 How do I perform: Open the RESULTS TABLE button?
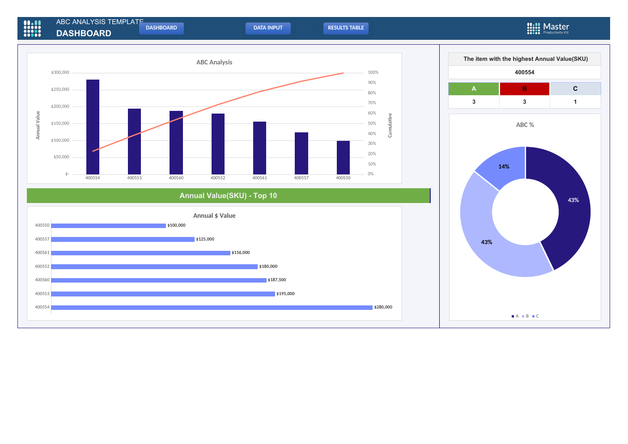click(346, 28)
